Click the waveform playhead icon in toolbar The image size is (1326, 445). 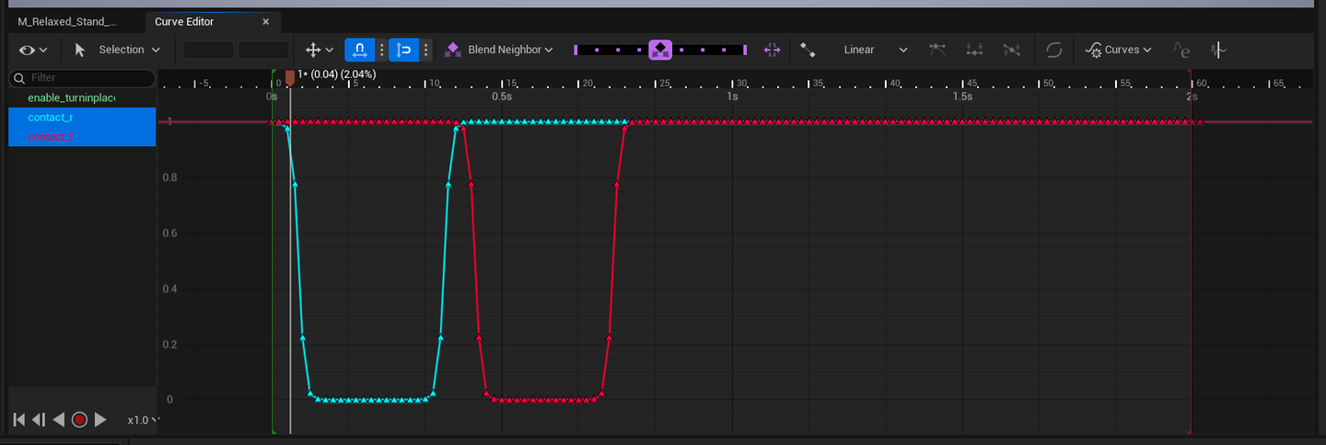click(x=1218, y=50)
